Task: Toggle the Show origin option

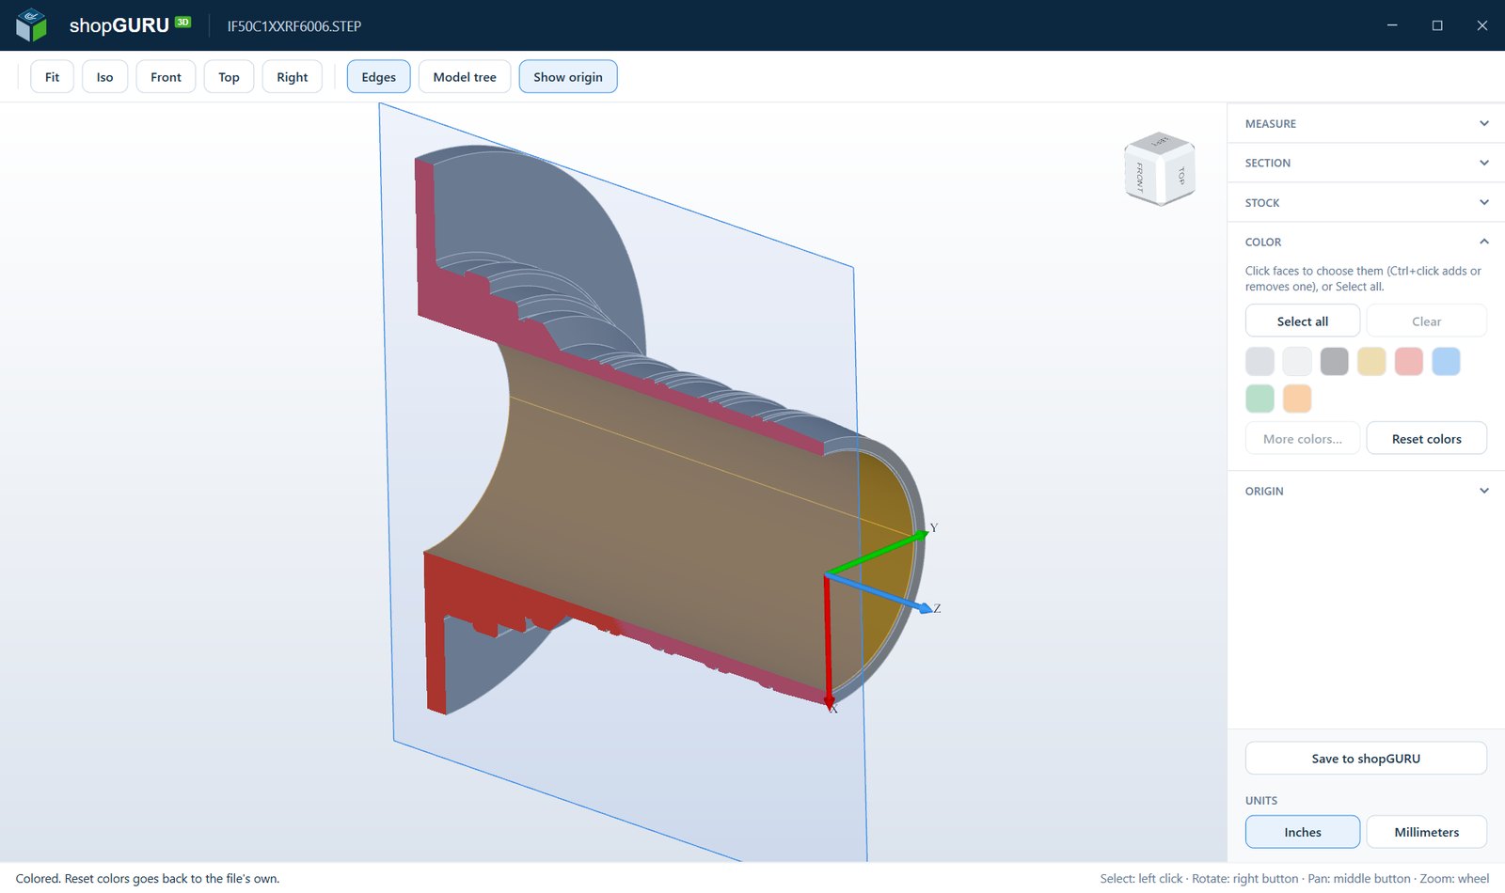Action: (x=568, y=77)
